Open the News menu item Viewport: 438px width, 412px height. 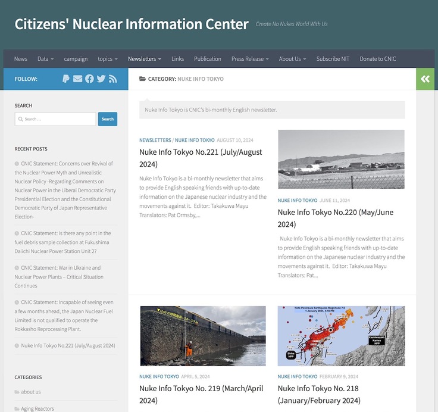click(x=21, y=59)
